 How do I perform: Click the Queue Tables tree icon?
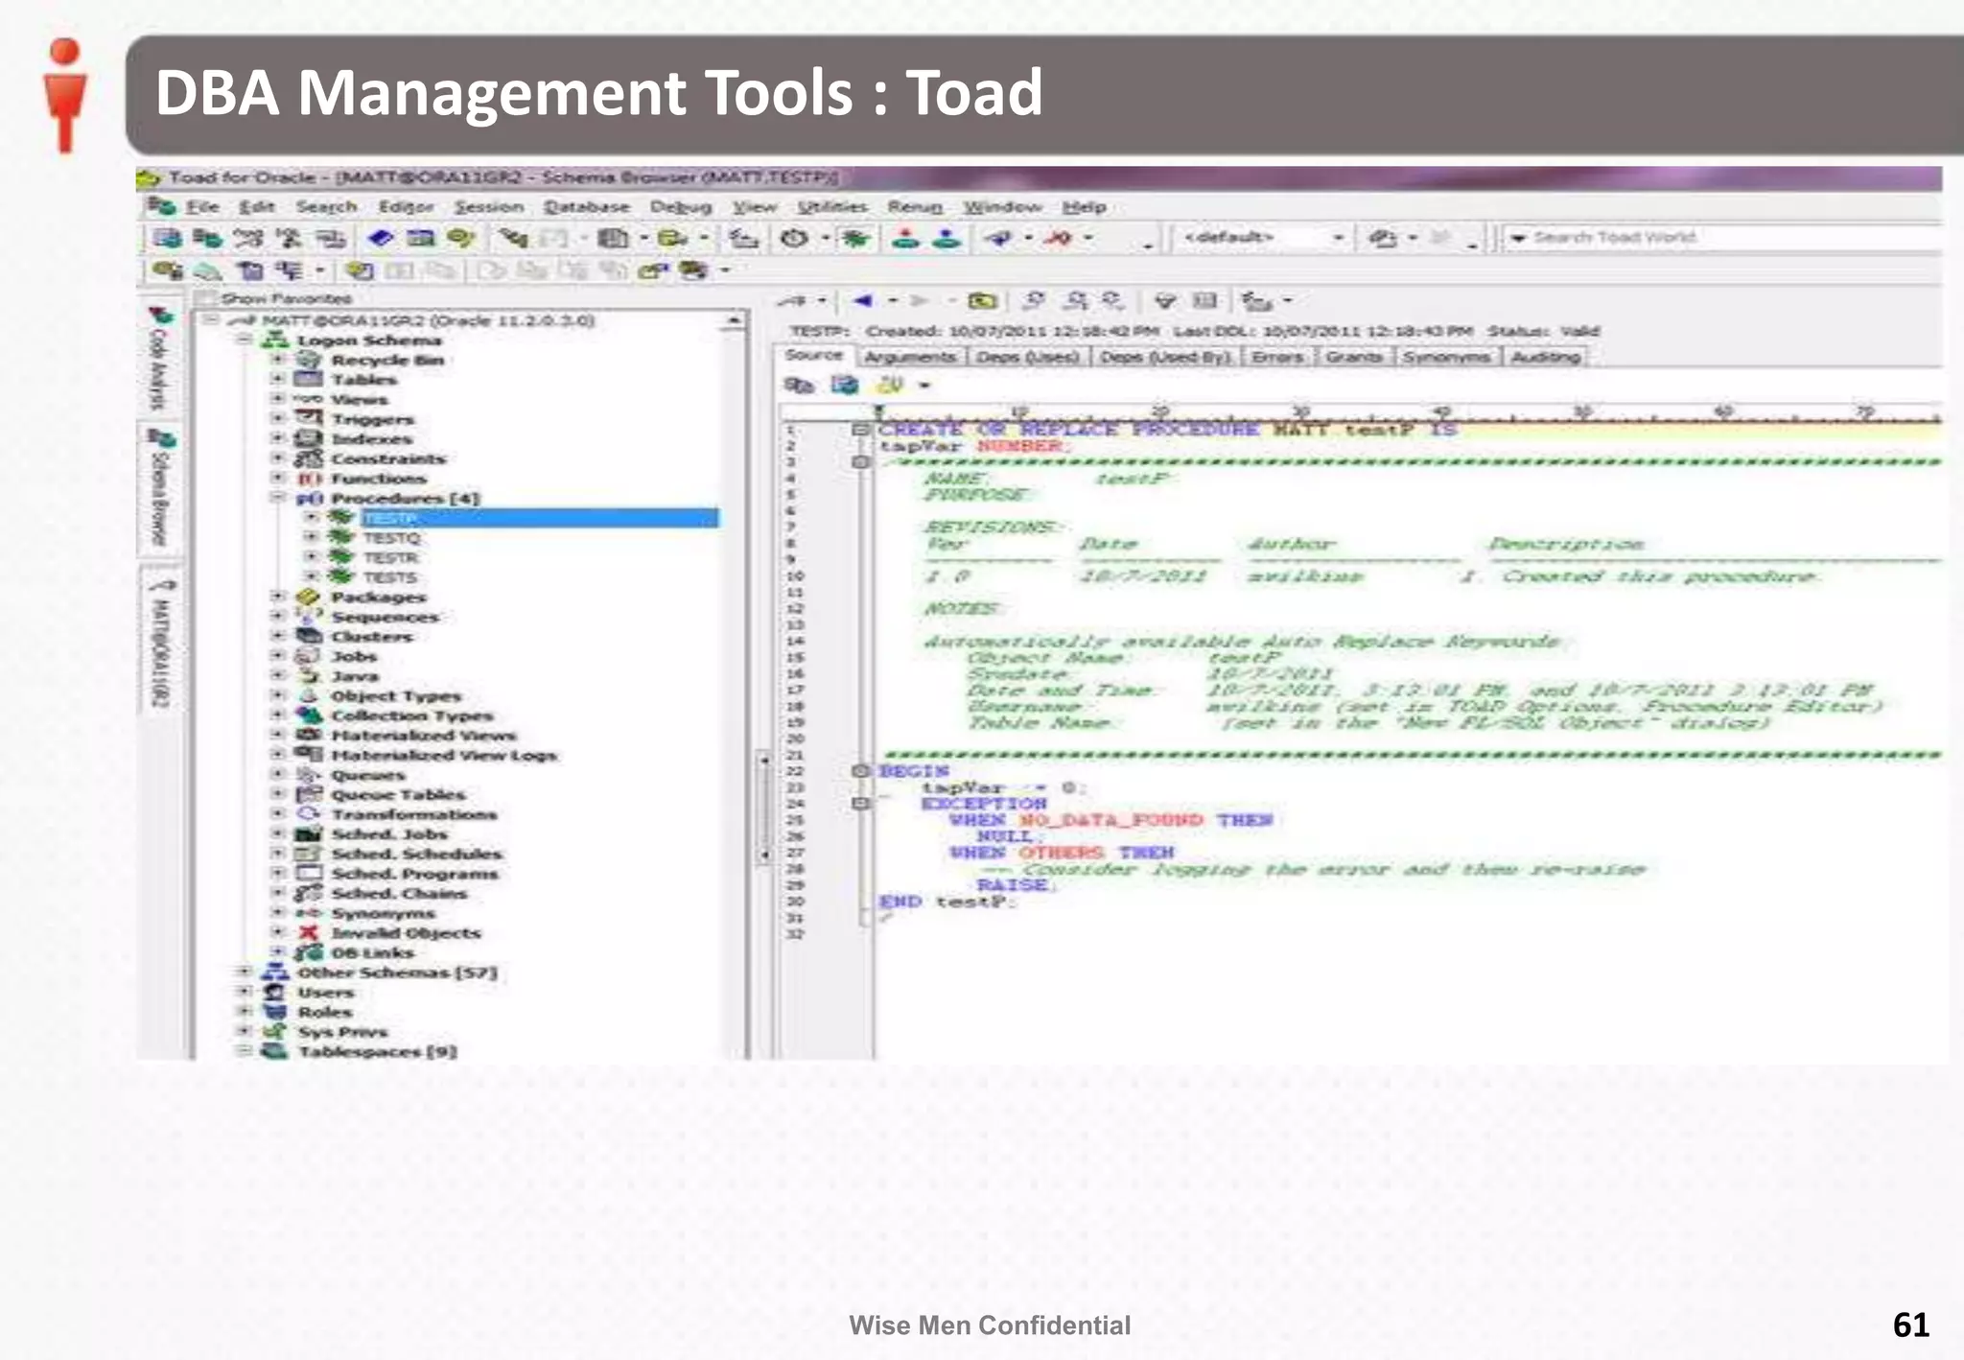308,794
